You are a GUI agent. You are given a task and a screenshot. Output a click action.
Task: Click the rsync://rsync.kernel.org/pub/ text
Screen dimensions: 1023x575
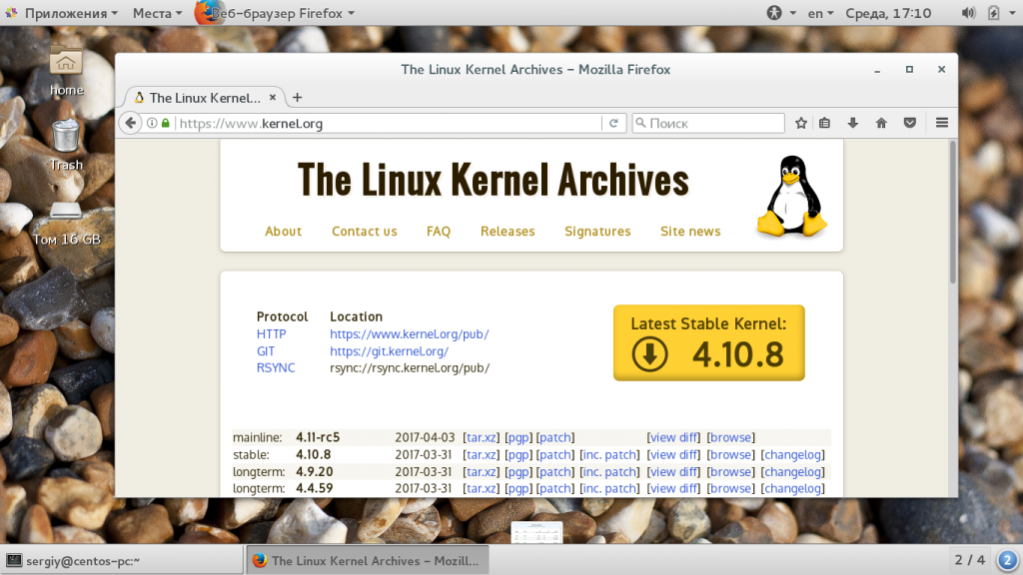click(x=410, y=367)
